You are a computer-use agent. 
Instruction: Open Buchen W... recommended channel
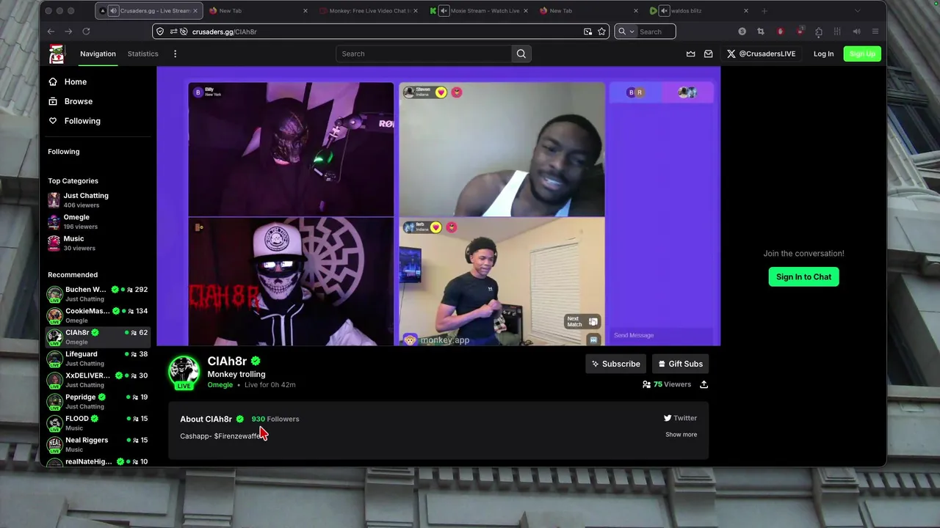pos(98,294)
